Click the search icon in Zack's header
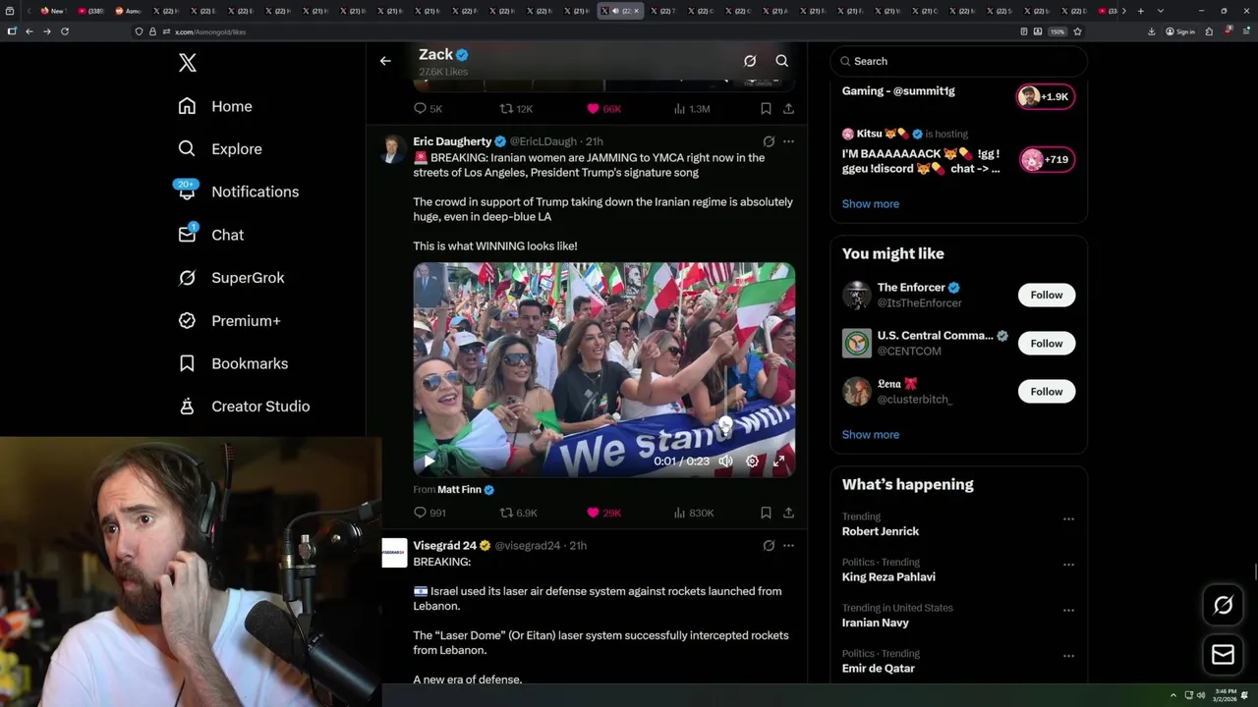 tap(781, 61)
